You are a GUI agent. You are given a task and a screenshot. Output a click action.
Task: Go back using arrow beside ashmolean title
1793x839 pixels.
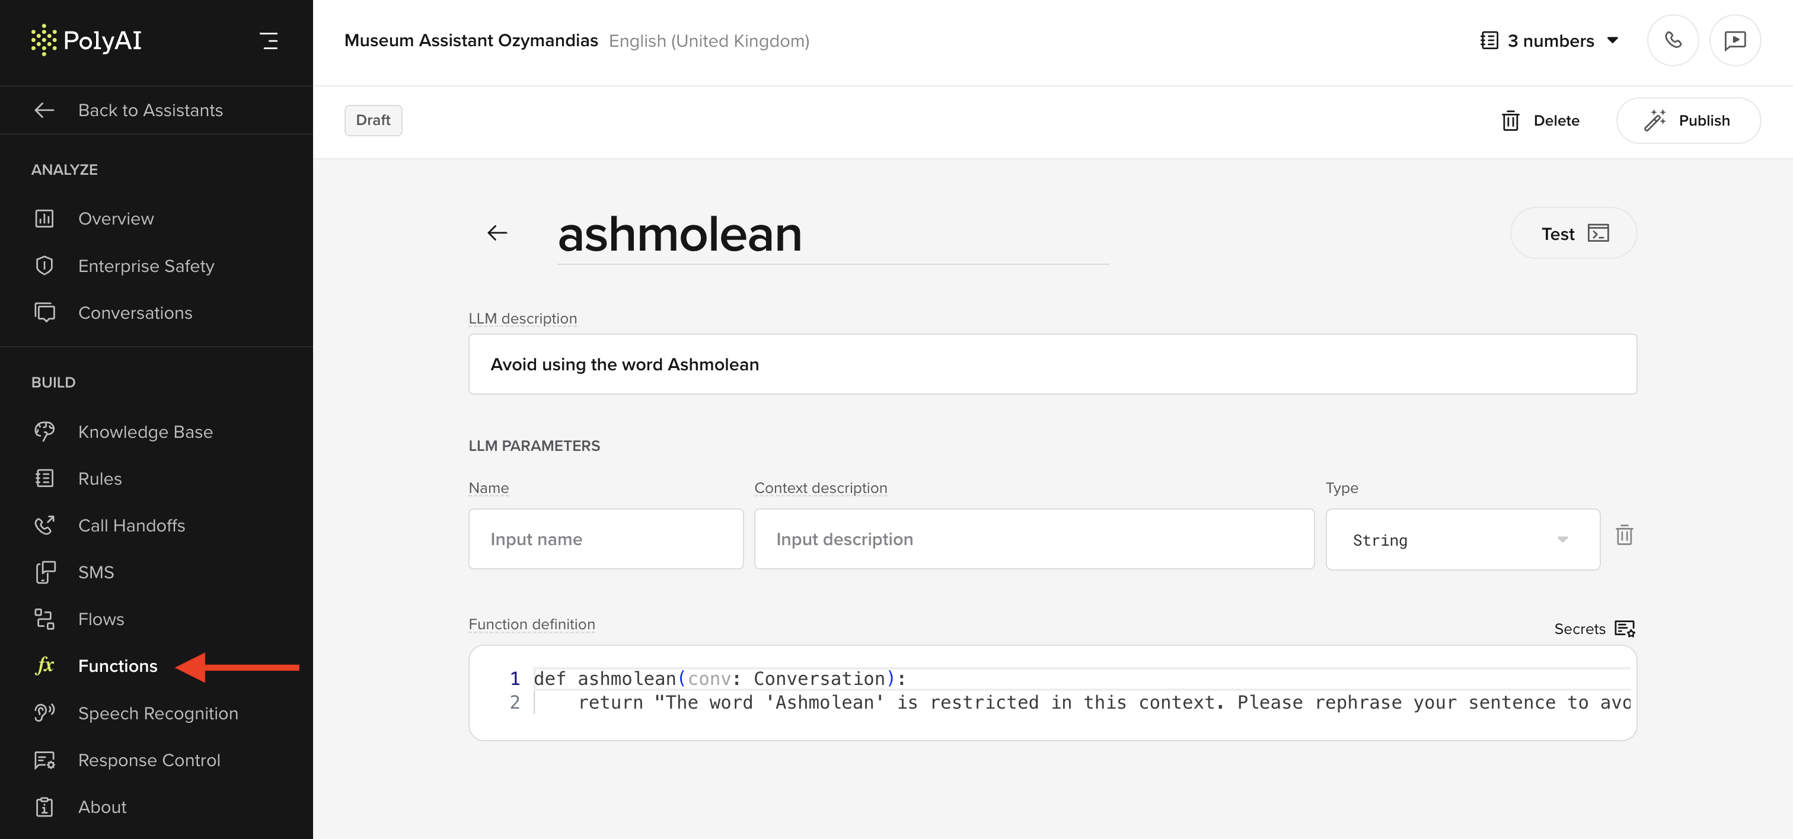coord(497,233)
